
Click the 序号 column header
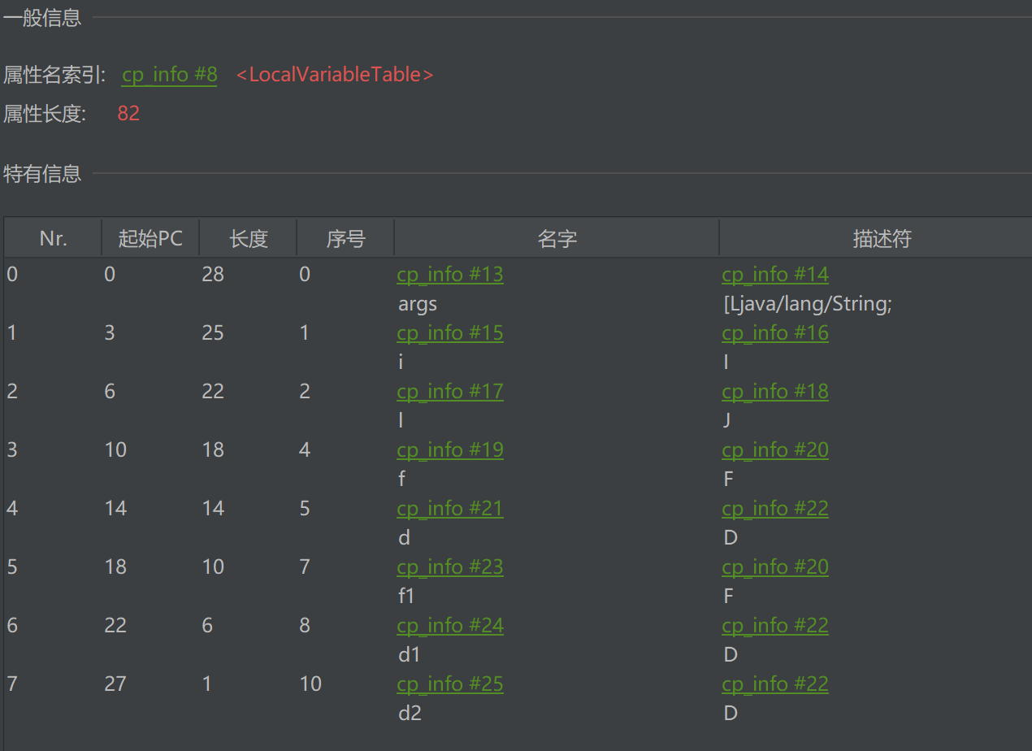[x=345, y=238]
